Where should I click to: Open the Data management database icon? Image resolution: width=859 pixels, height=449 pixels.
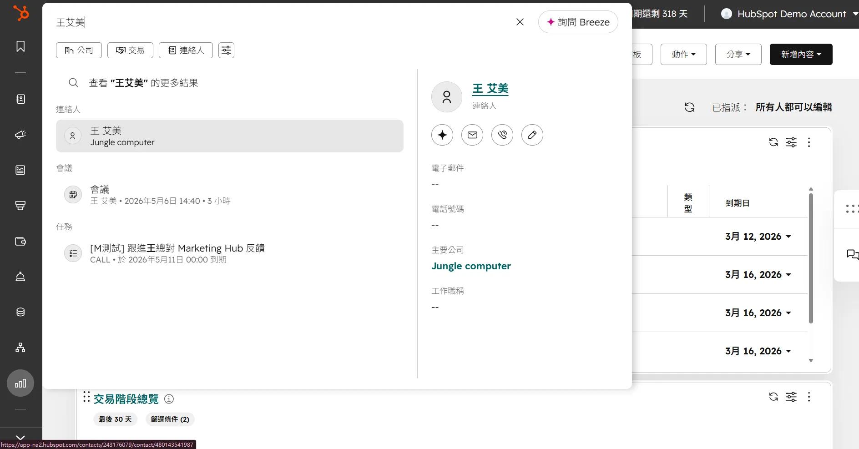pos(20,312)
